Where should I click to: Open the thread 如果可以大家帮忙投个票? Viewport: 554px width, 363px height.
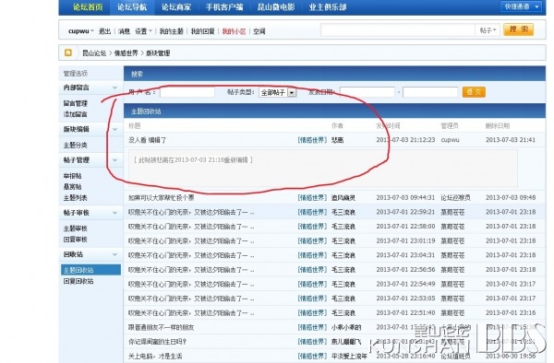(161, 198)
